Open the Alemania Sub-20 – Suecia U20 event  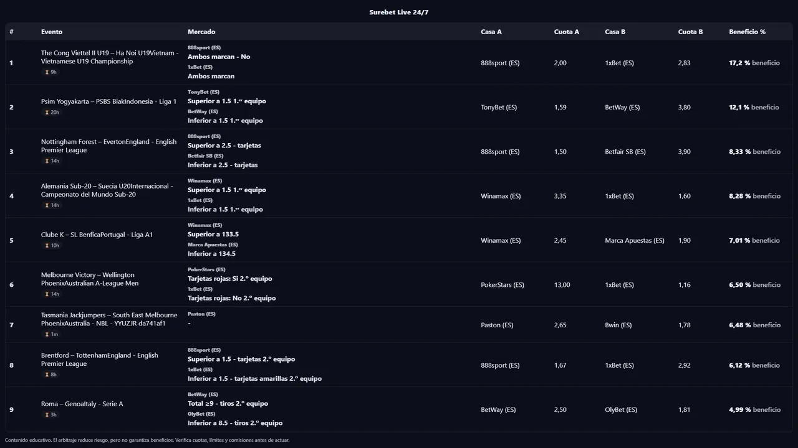click(x=107, y=190)
